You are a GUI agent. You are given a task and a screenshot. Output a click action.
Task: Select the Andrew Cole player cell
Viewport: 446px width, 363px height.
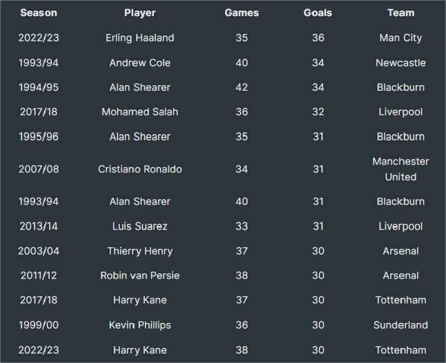140,63
